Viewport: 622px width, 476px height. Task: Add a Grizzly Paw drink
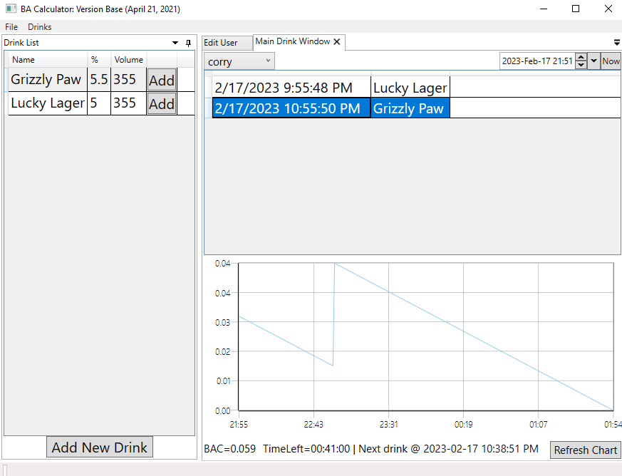(161, 79)
